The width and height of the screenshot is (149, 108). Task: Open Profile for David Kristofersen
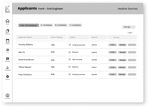pyautogui.click(x=113, y=60)
